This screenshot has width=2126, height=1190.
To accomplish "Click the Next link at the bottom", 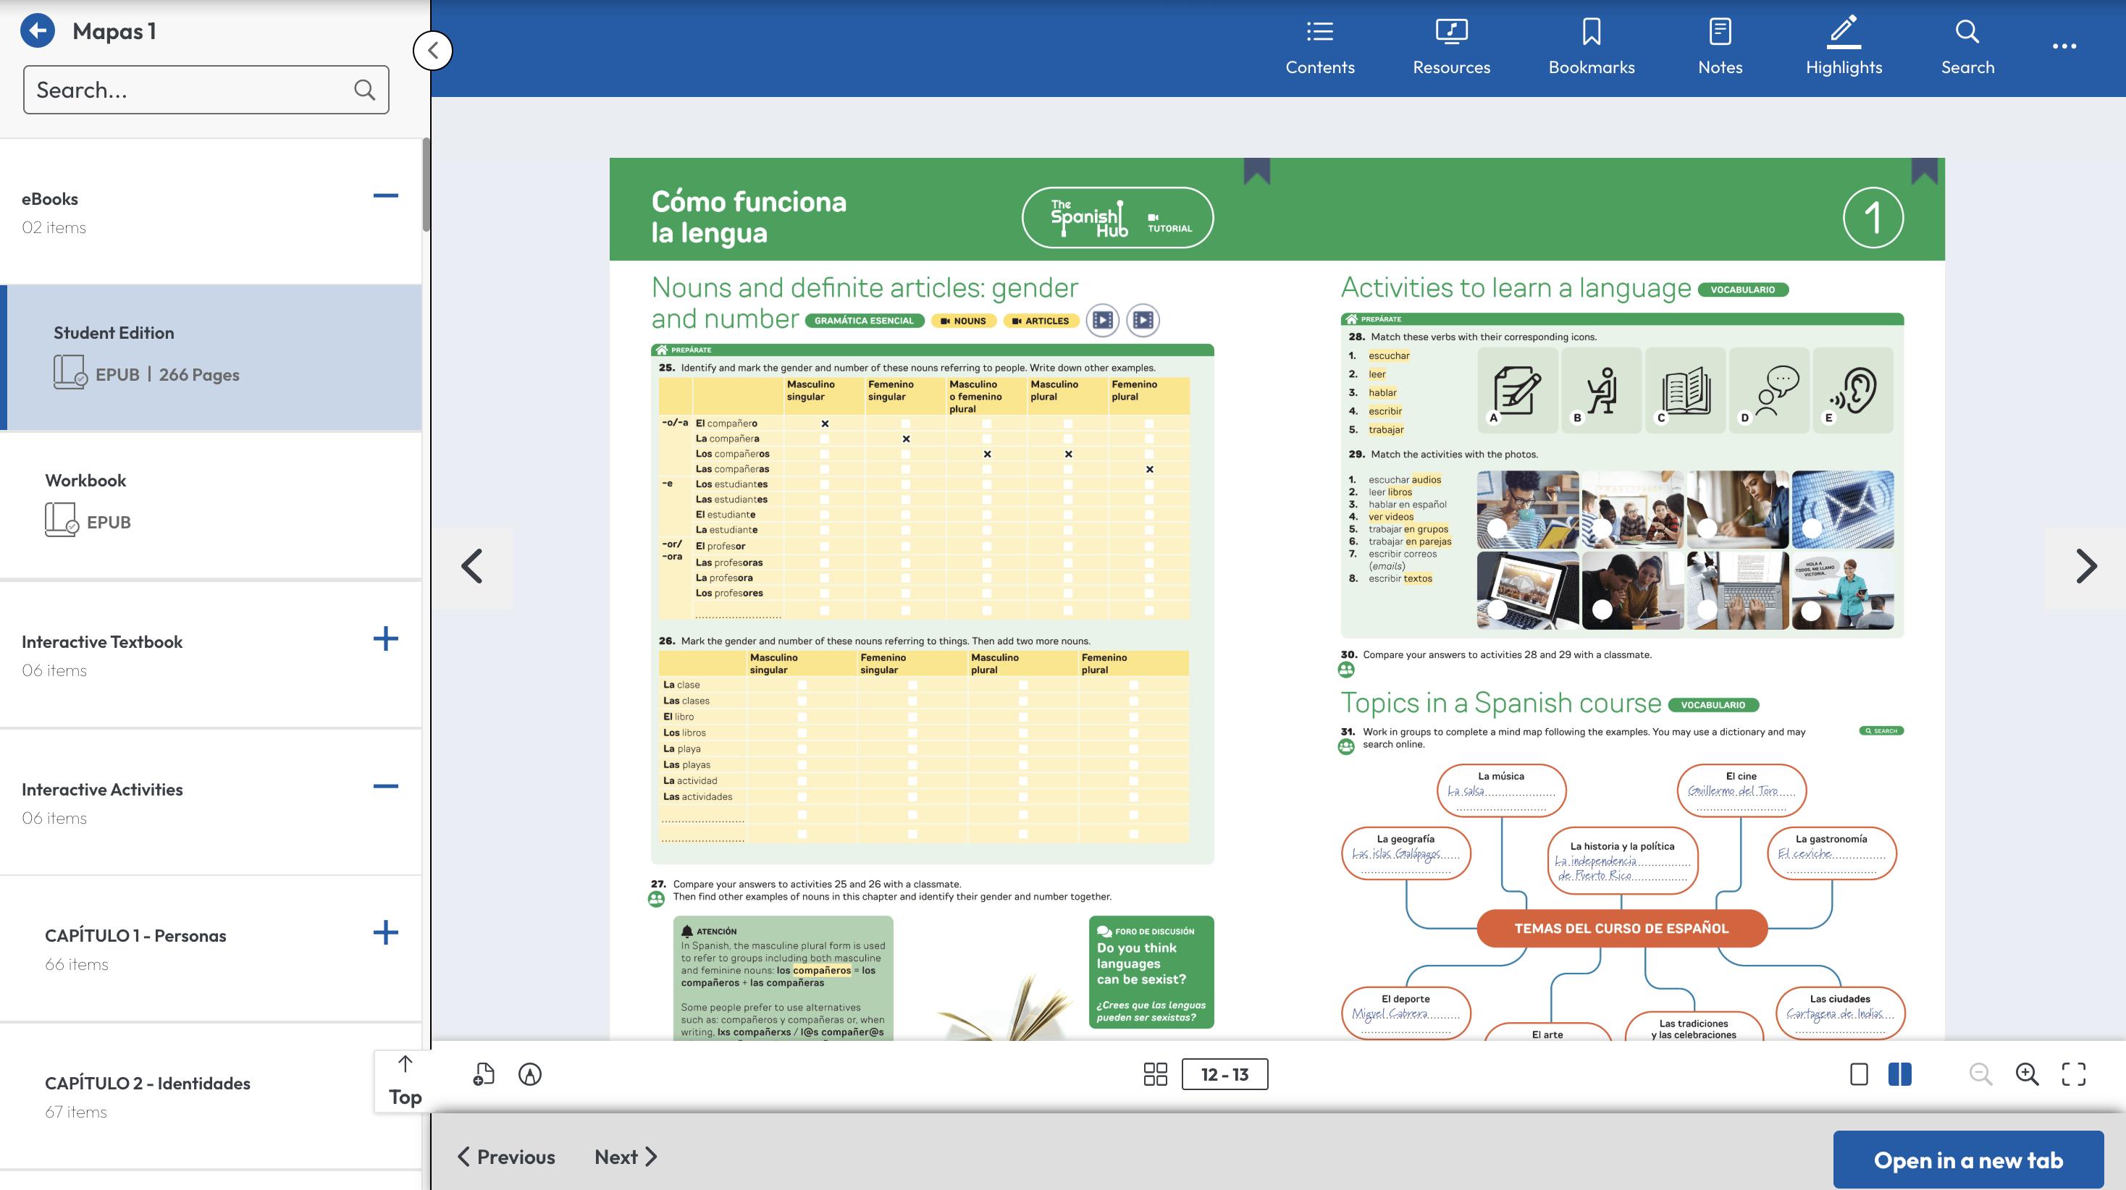I will (x=625, y=1157).
